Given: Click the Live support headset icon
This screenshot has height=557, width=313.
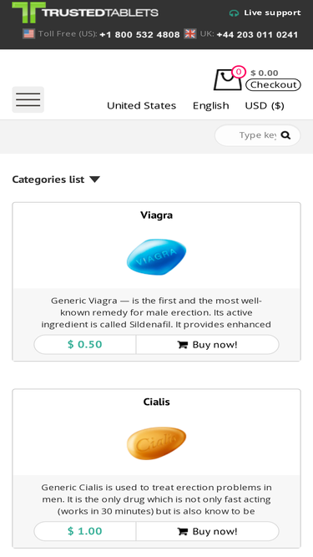Looking at the screenshot, I should [x=234, y=13].
